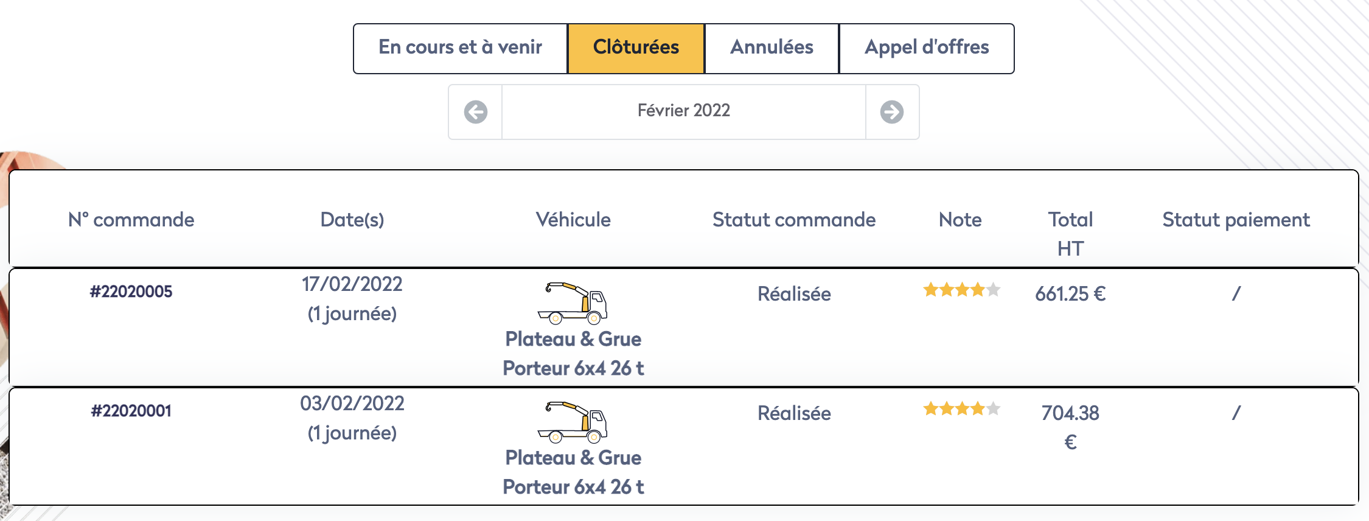
Task: Go to next month with right arrow
Action: click(891, 112)
